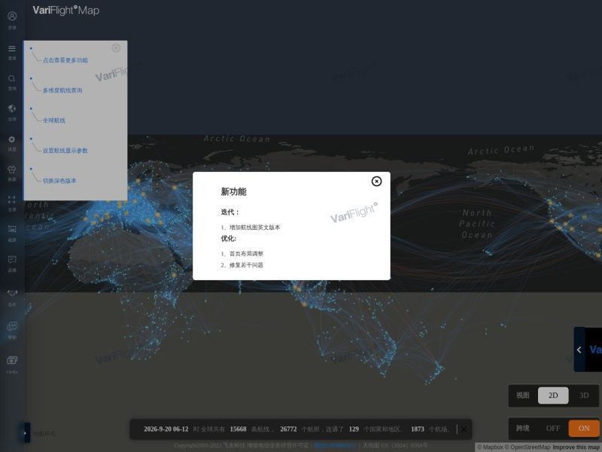Click the Improve this map link
Image resolution: width=602 pixels, height=452 pixels.
(576, 447)
